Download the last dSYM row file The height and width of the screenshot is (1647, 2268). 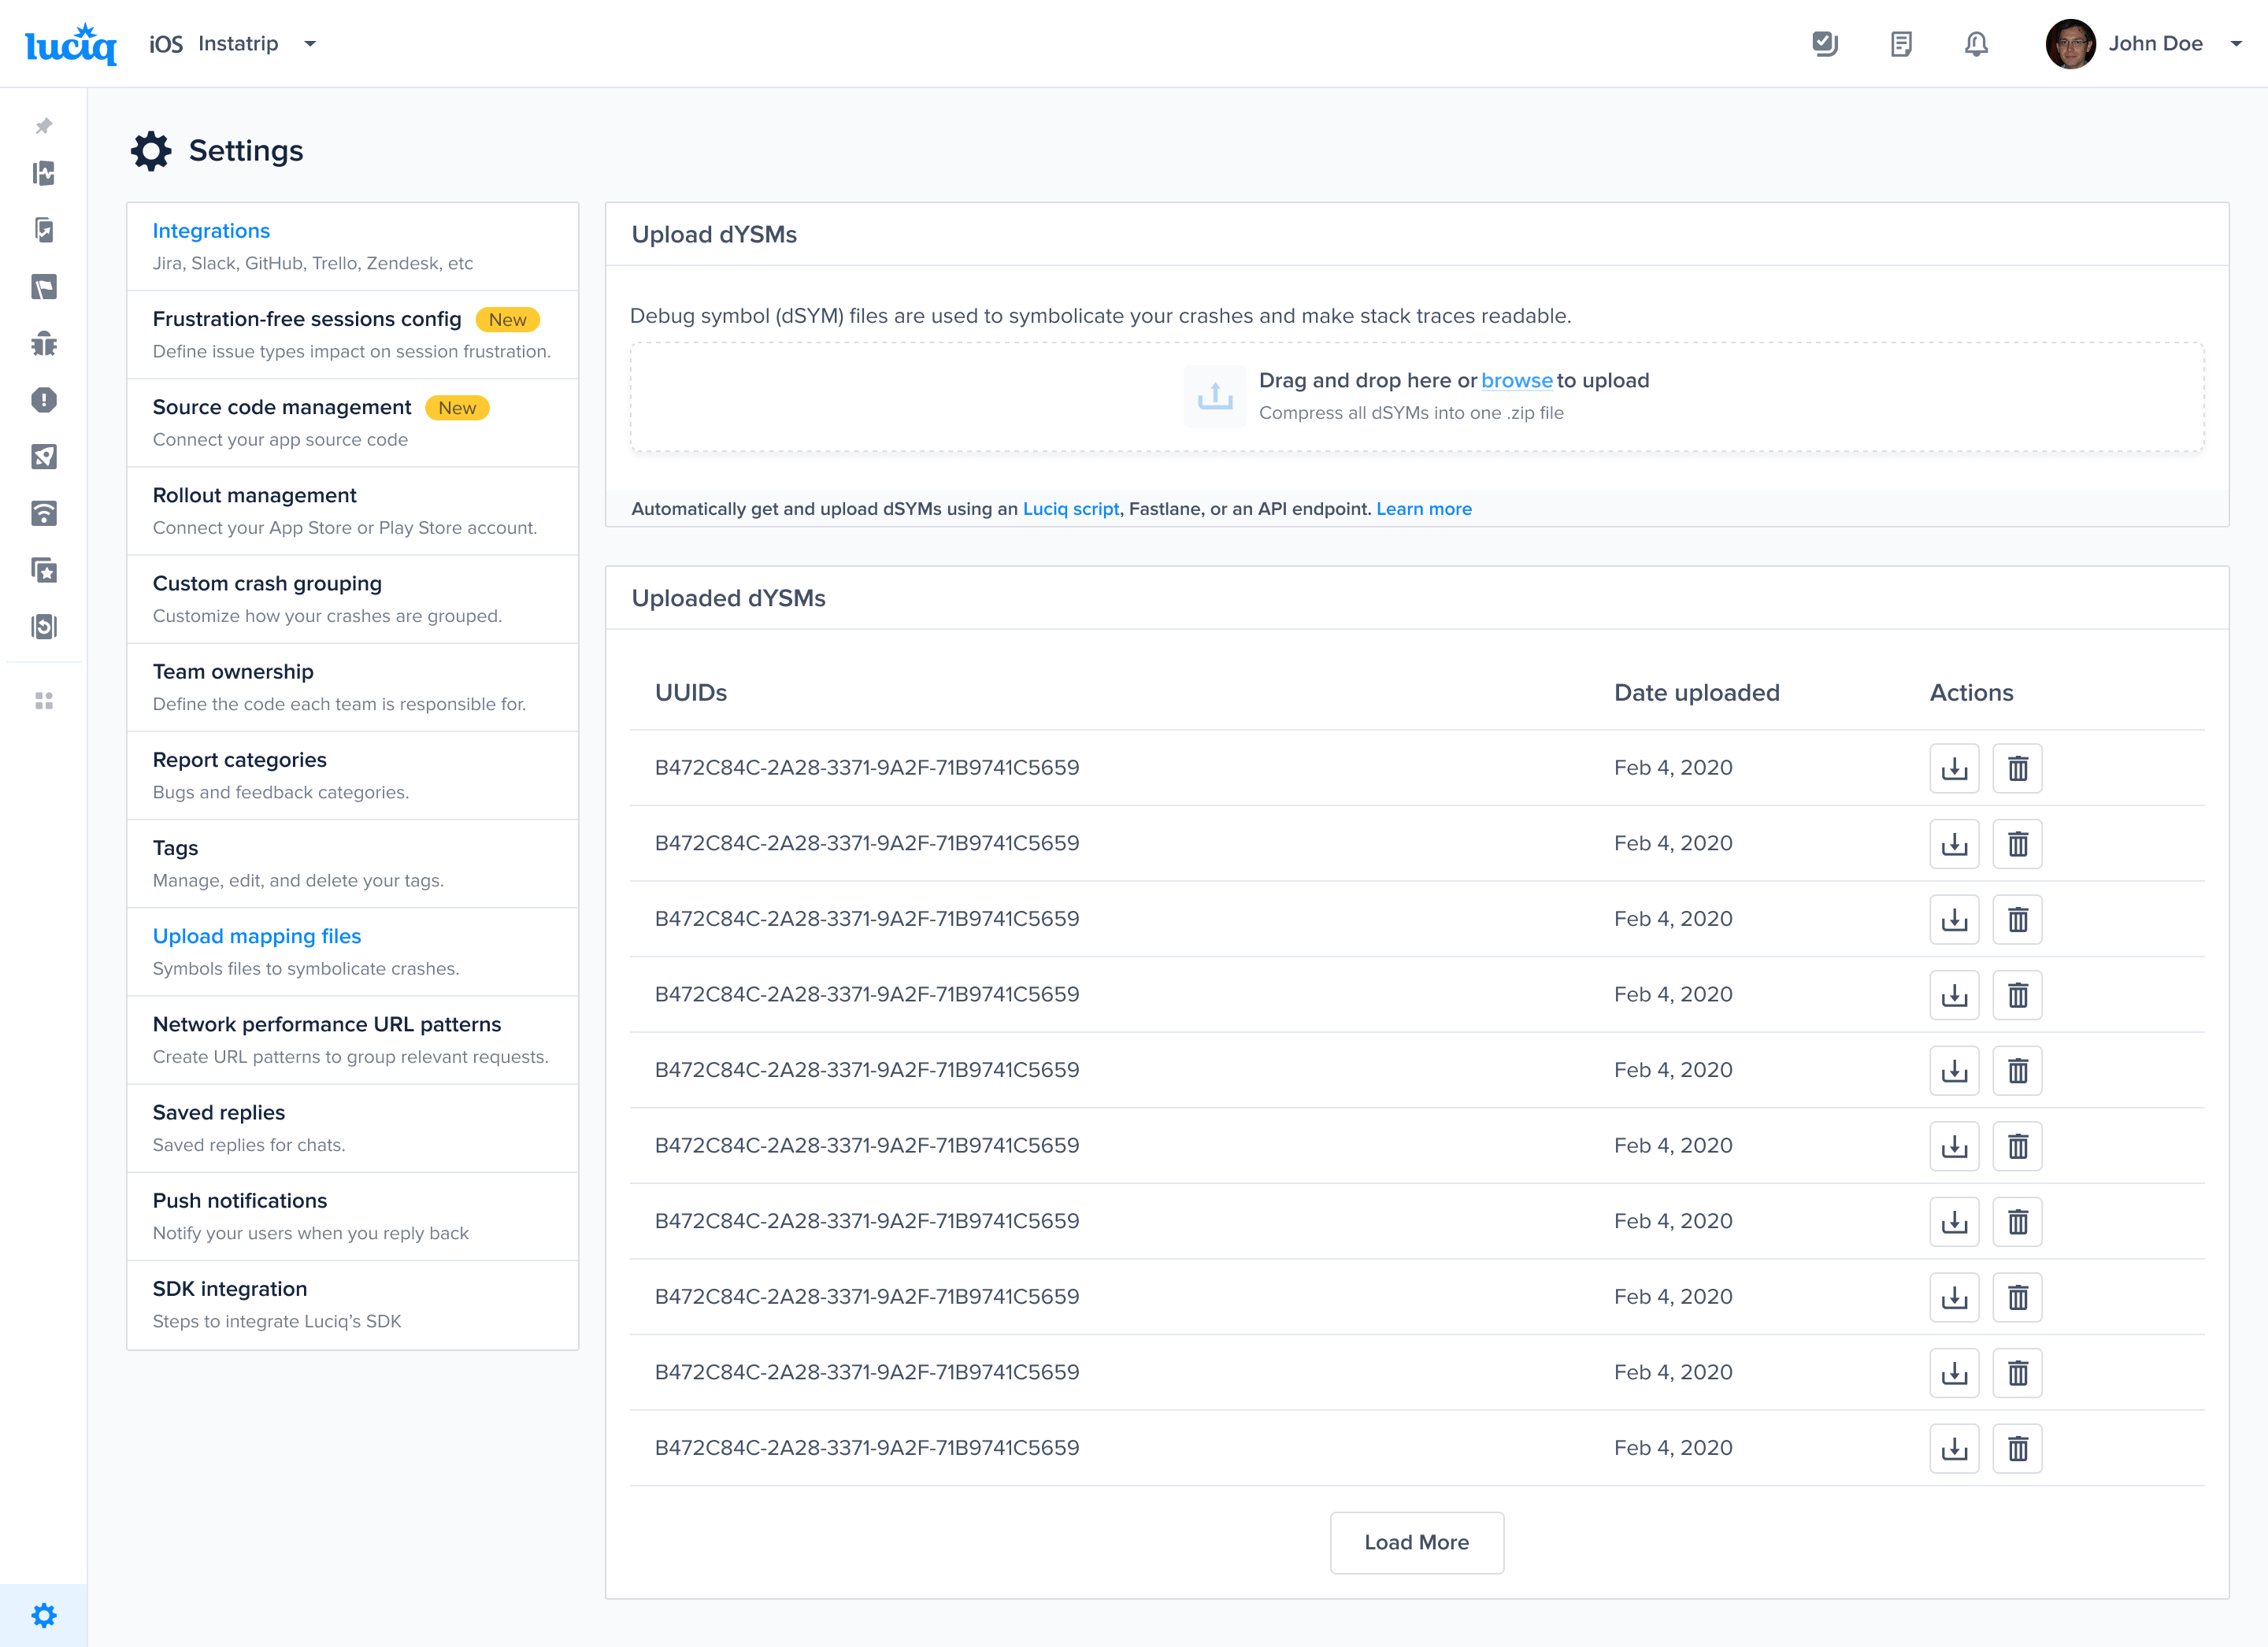coord(1954,1448)
